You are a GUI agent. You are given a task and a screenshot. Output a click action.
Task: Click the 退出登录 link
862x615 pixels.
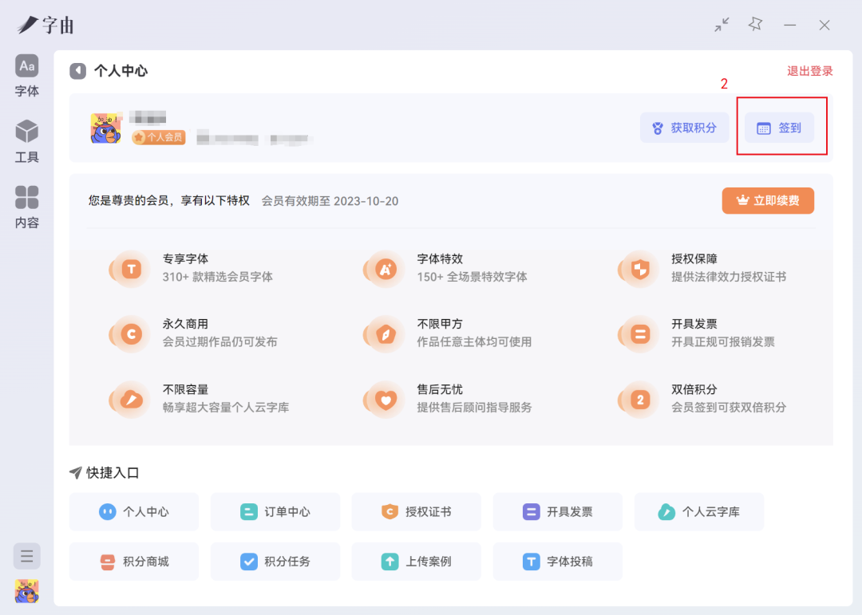[809, 71]
